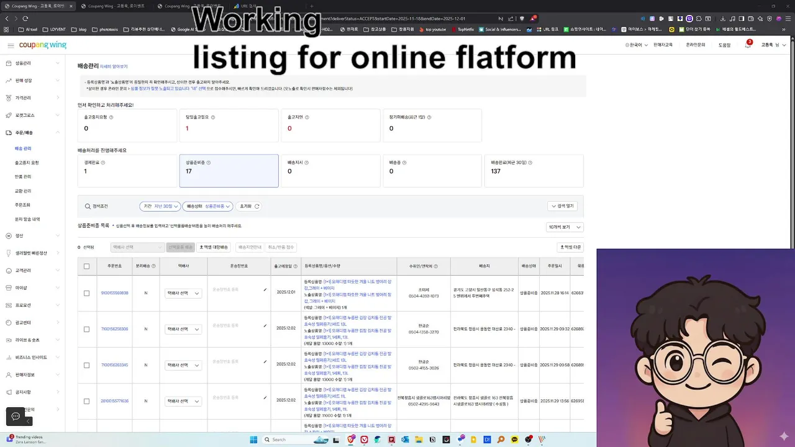Open 출고중지 요청 in sidebar
795x447 pixels.
point(27,163)
